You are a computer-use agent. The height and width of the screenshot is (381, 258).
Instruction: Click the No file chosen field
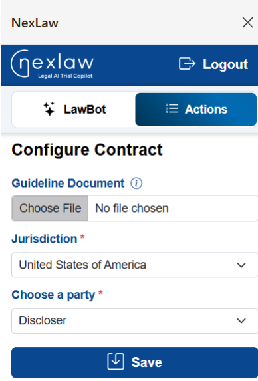pyautogui.click(x=173, y=209)
